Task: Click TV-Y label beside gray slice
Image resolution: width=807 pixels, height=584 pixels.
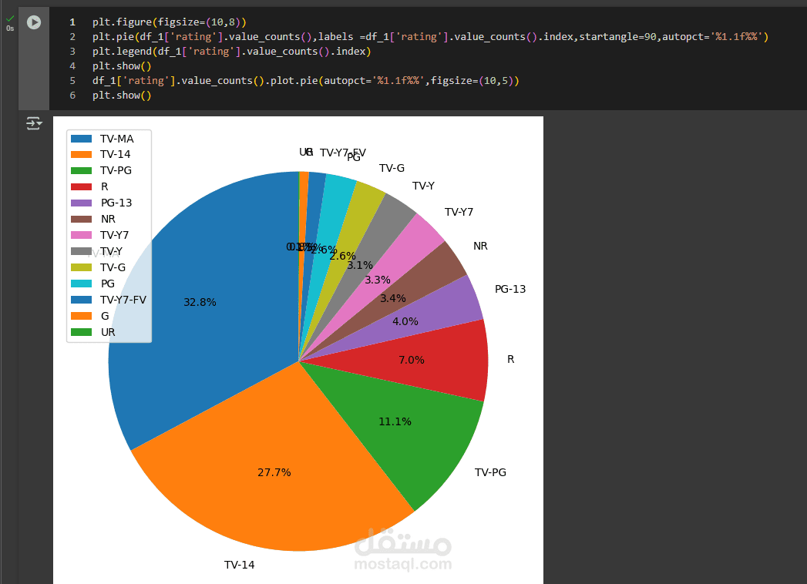Action: pos(423,186)
